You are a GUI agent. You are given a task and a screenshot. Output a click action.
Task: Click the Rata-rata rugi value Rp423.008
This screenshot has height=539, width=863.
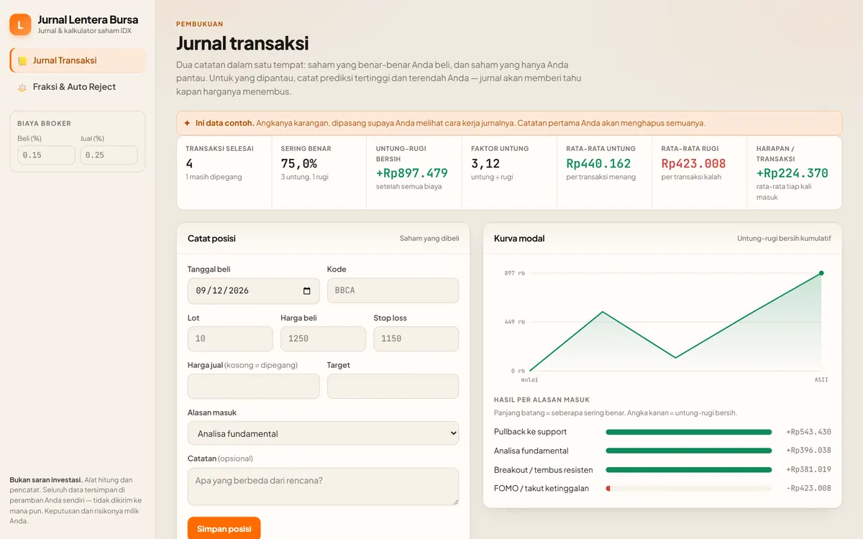(694, 163)
